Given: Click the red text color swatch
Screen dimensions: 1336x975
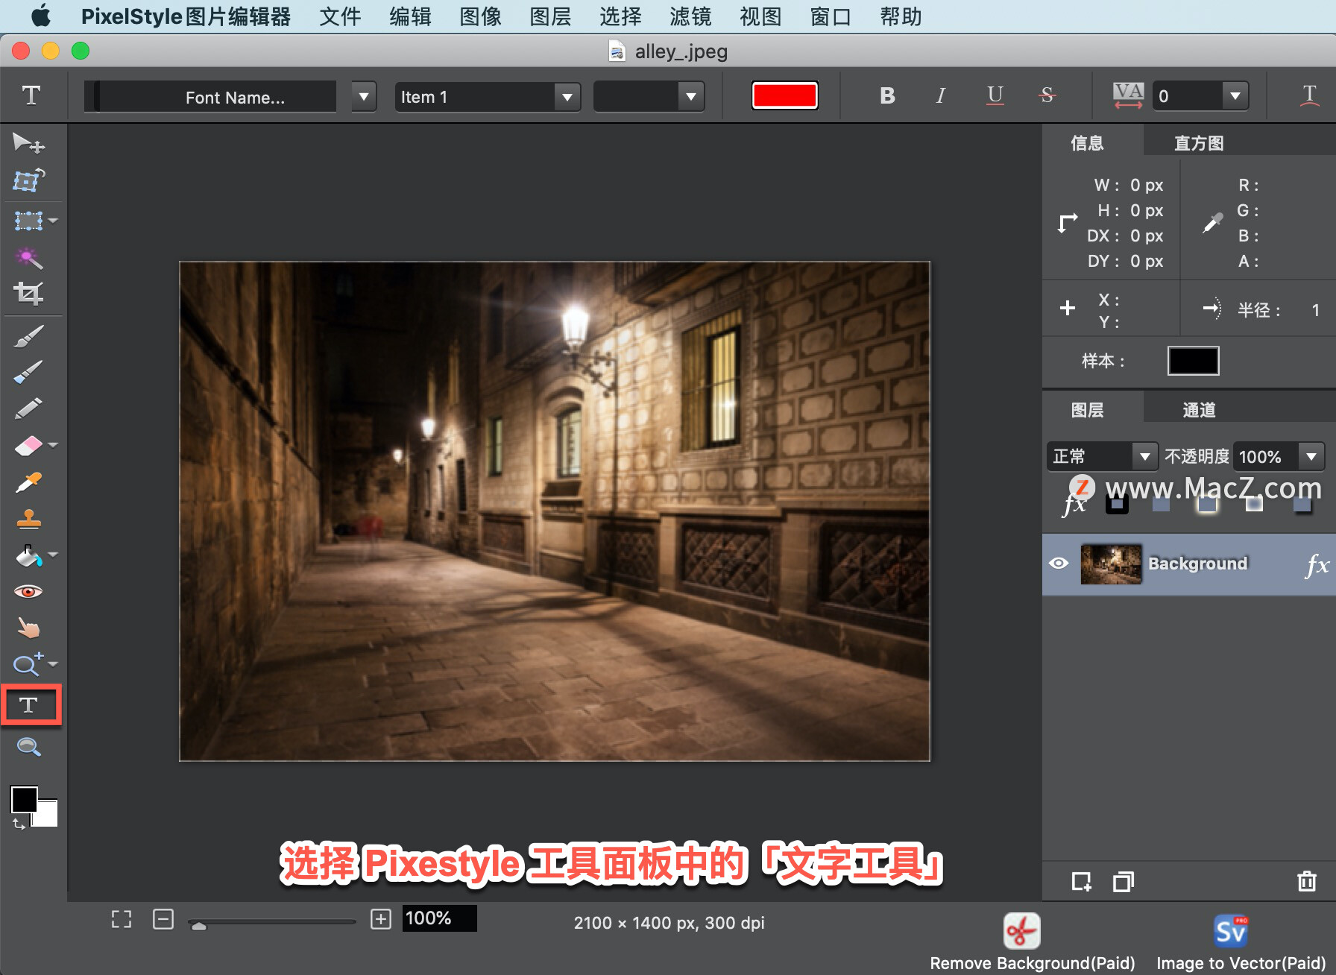Looking at the screenshot, I should coord(784,95).
